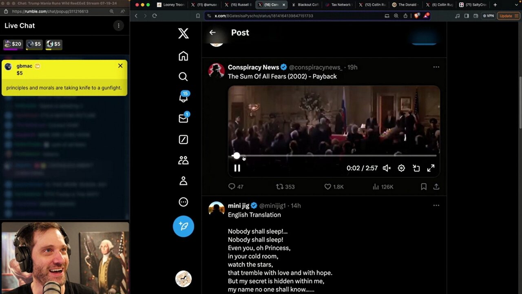The image size is (522, 294).
Task: Open video settings gear
Action: pos(401,168)
